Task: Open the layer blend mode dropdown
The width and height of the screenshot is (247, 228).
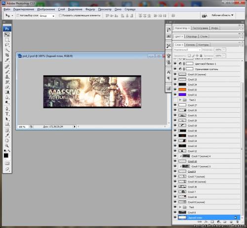Action: pyautogui.click(x=187, y=49)
